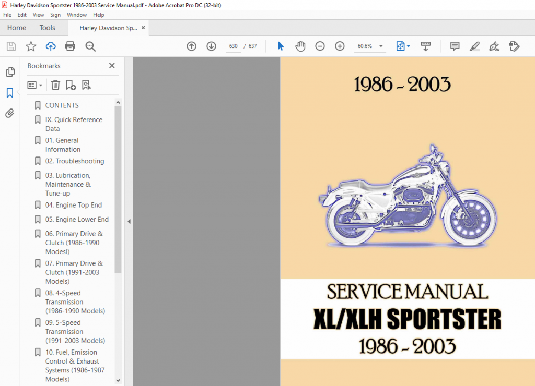
Task: Add a new bookmark icon
Action: click(71, 85)
